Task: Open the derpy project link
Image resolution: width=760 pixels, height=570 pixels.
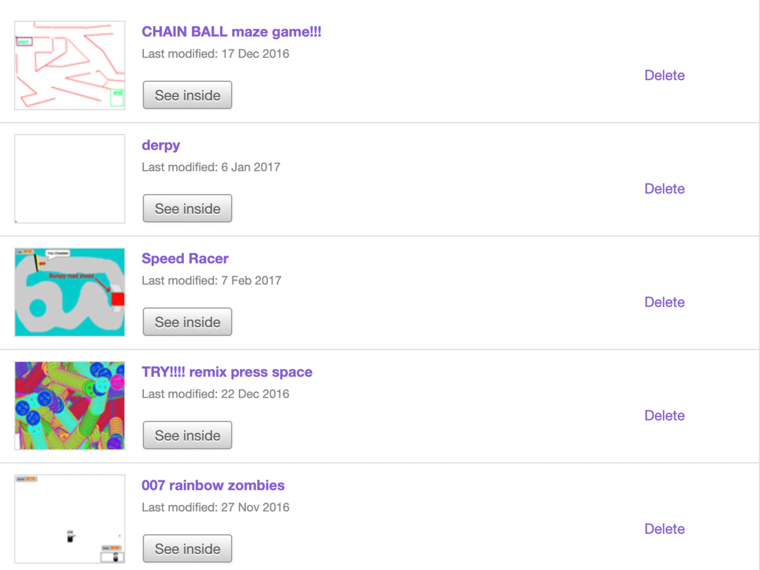Action: (161, 145)
